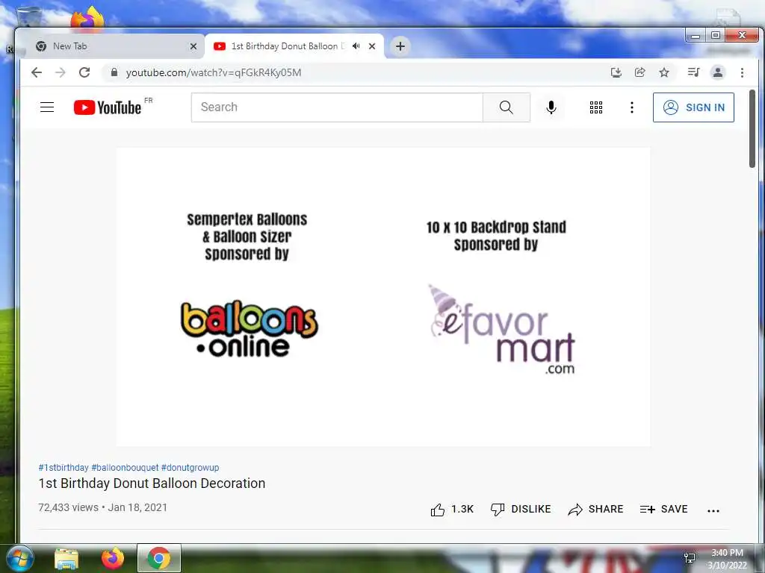765x573 pixels.
Task: Focus the YouTube Search field
Action: (x=337, y=107)
